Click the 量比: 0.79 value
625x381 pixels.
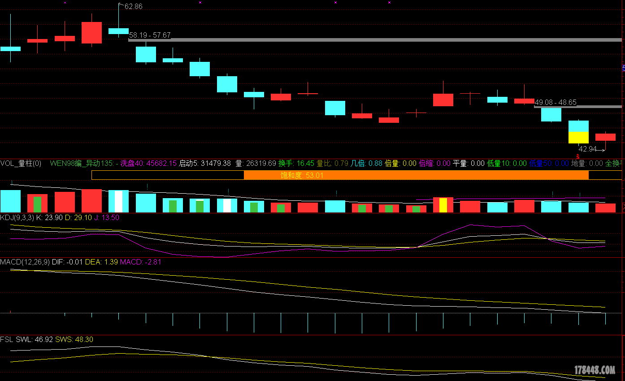(332, 164)
